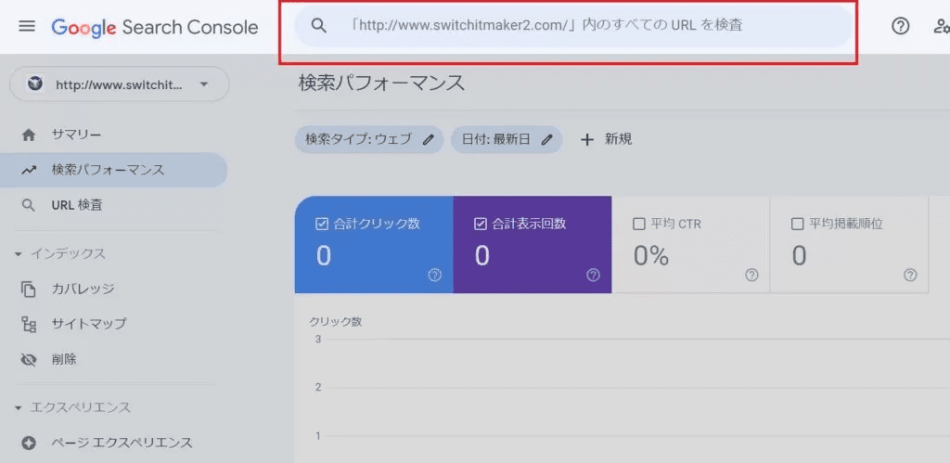Select the 合計クリック数 metric card
Image resolution: width=950 pixels, height=463 pixels.
[374, 245]
